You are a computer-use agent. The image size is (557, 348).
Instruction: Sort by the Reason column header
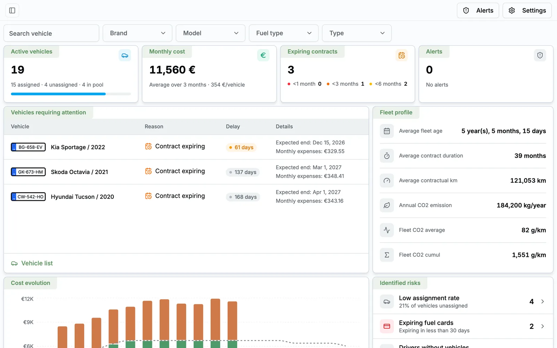154,127
